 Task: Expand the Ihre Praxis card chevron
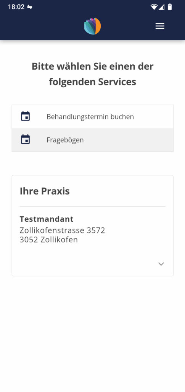pyautogui.click(x=161, y=264)
